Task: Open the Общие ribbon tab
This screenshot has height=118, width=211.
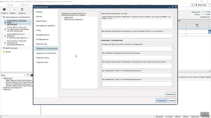Action: (10, 5)
